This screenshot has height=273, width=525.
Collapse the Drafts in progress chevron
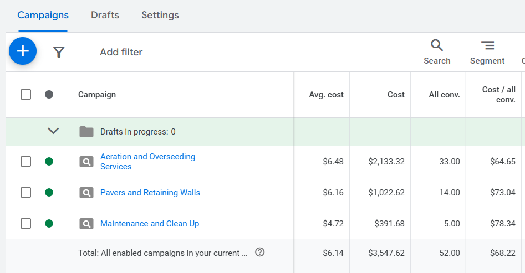pyautogui.click(x=53, y=132)
